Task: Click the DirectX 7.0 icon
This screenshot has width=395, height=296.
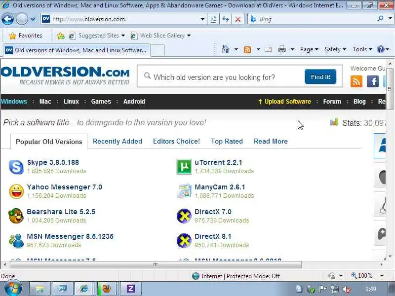Action: point(184,216)
